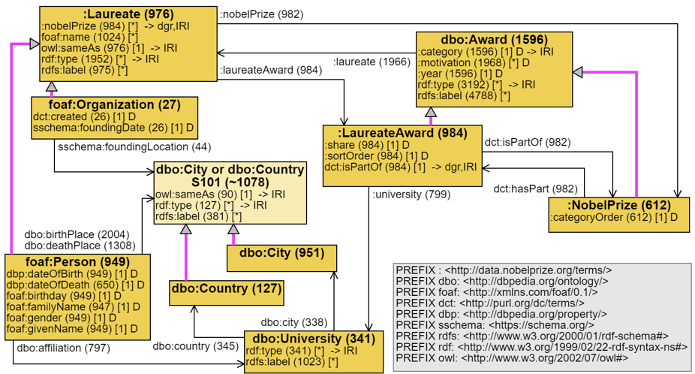Click the :laureateAward (984) edge label
Viewport: 695px width, 374px height.
coord(260,71)
